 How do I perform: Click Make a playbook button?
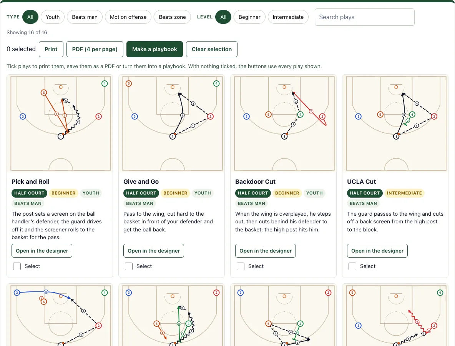coord(154,49)
